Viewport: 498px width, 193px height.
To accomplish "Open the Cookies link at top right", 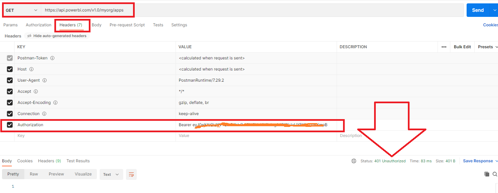I will [x=491, y=25].
